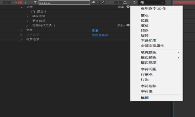Expand the 路径选项 group
195x117 pixels.
pos(27,16)
